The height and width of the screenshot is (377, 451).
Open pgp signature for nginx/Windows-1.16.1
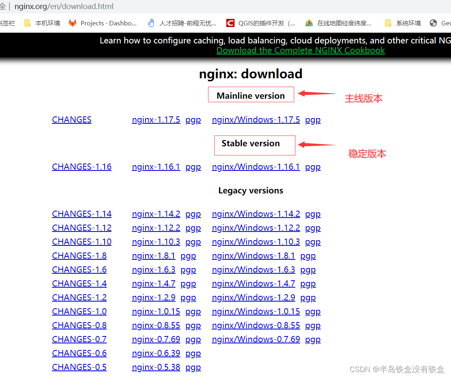(313, 167)
